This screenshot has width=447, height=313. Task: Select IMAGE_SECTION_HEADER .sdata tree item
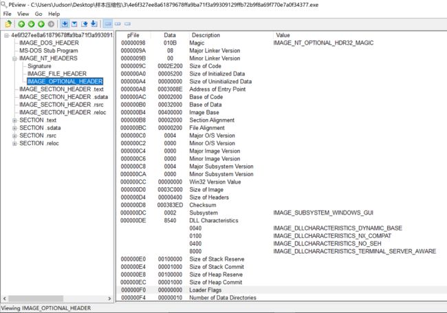pyautogui.click(x=63, y=96)
